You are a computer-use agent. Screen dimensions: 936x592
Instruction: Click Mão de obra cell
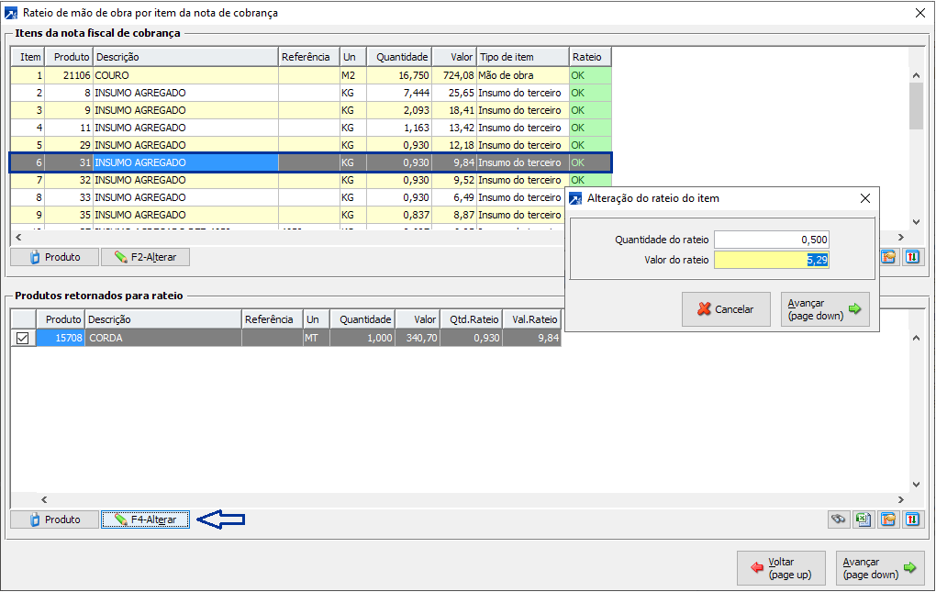click(x=522, y=75)
